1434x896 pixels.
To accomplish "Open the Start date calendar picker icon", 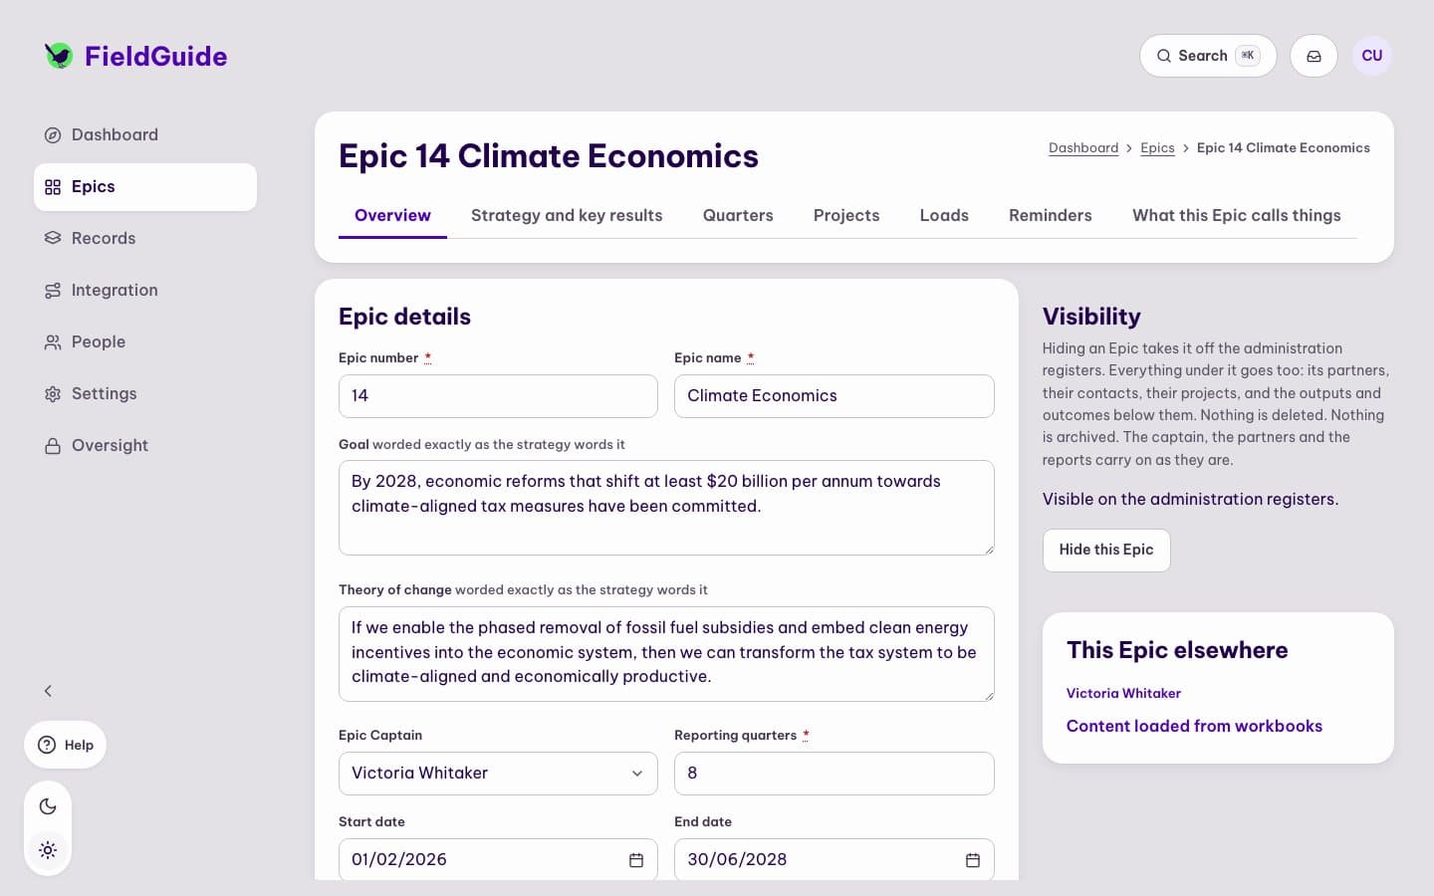I will (636, 860).
